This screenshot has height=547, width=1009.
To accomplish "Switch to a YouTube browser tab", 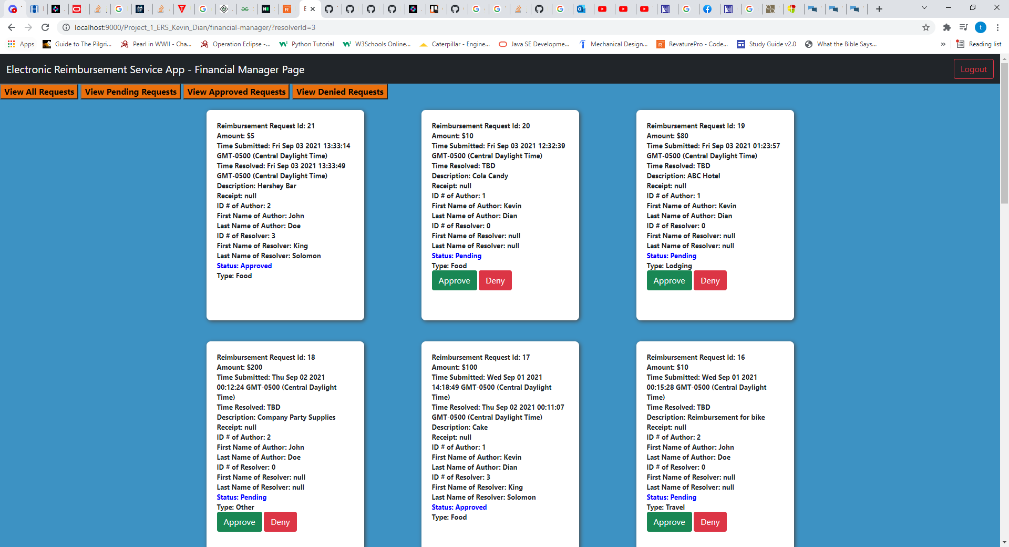I will pyautogui.click(x=604, y=9).
